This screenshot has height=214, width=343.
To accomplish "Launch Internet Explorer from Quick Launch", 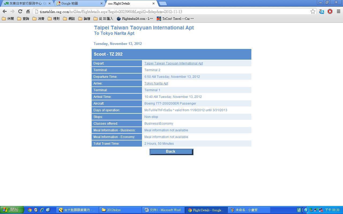I will 42,210.
